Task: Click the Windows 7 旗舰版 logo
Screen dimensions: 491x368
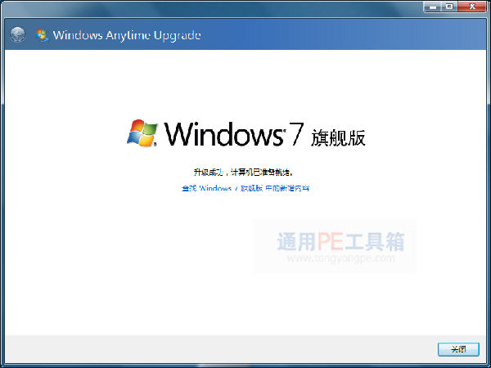Action: point(245,134)
